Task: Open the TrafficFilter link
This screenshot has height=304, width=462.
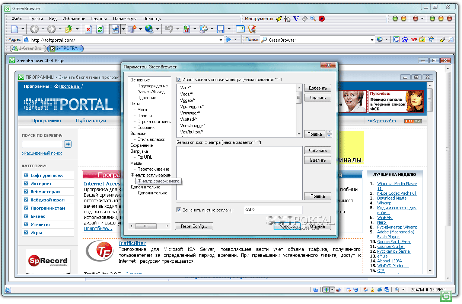Action: pyautogui.click(x=132, y=243)
